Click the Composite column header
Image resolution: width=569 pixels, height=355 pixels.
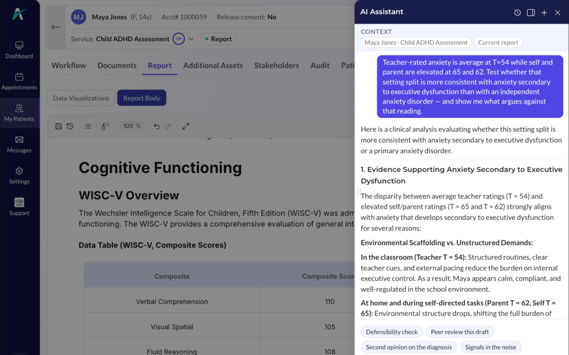(x=172, y=276)
